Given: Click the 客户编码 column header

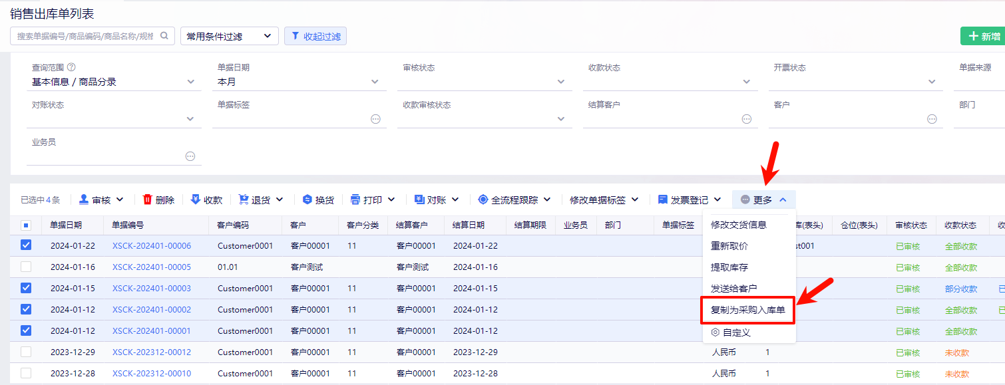Looking at the screenshot, I should point(234,225).
